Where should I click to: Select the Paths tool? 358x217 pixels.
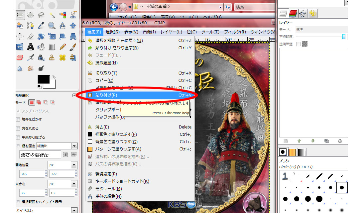30,25
